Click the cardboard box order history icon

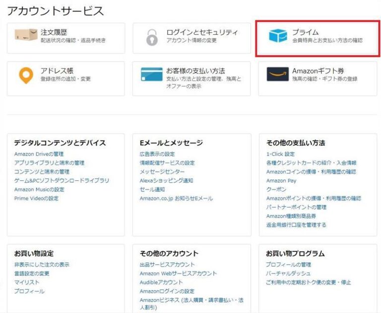click(x=26, y=34)
